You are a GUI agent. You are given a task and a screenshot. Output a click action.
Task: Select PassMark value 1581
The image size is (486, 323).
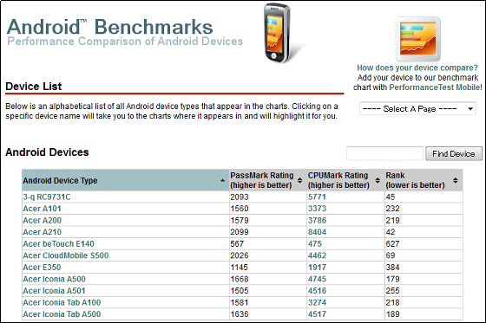point(240,302)
